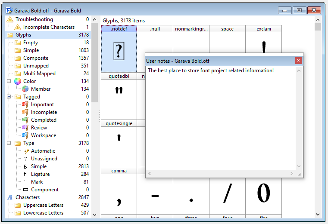Click glyph grid scroll down arrow
Viewport: 328px width, 224px height.
(318, 215)
